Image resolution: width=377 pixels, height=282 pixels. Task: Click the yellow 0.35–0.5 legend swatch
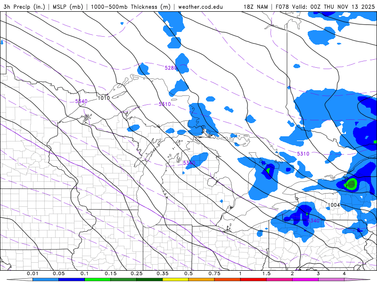point(175,280)
